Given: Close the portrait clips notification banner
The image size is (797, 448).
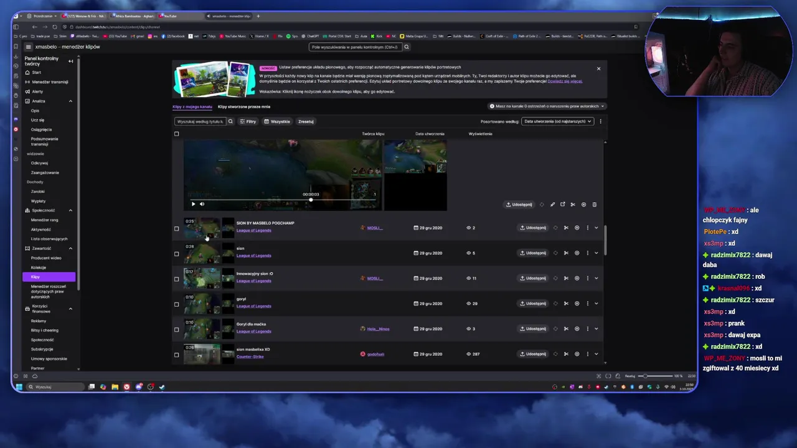Looking at the screenshot, I should click(x=598, y=68).
